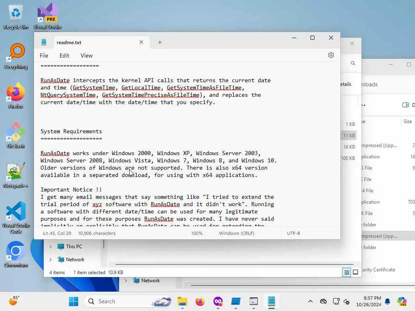Open Visual Studio Preview desktop shortcut

coord(47,17)
